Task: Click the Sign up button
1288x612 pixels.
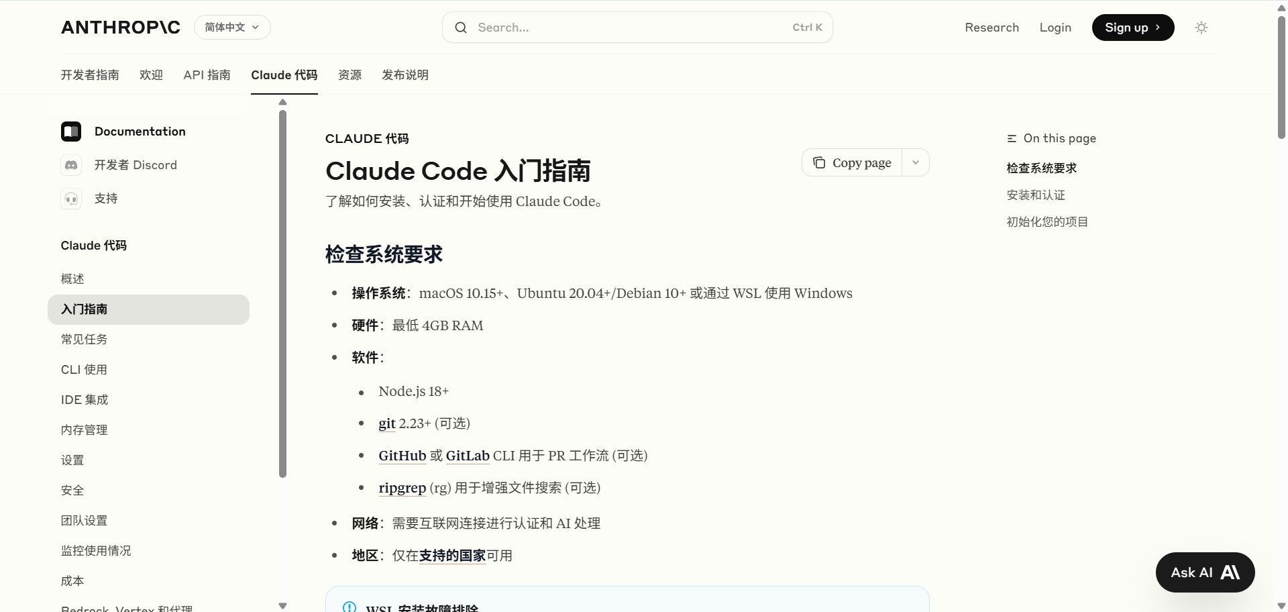Action: click(1132, 28)
